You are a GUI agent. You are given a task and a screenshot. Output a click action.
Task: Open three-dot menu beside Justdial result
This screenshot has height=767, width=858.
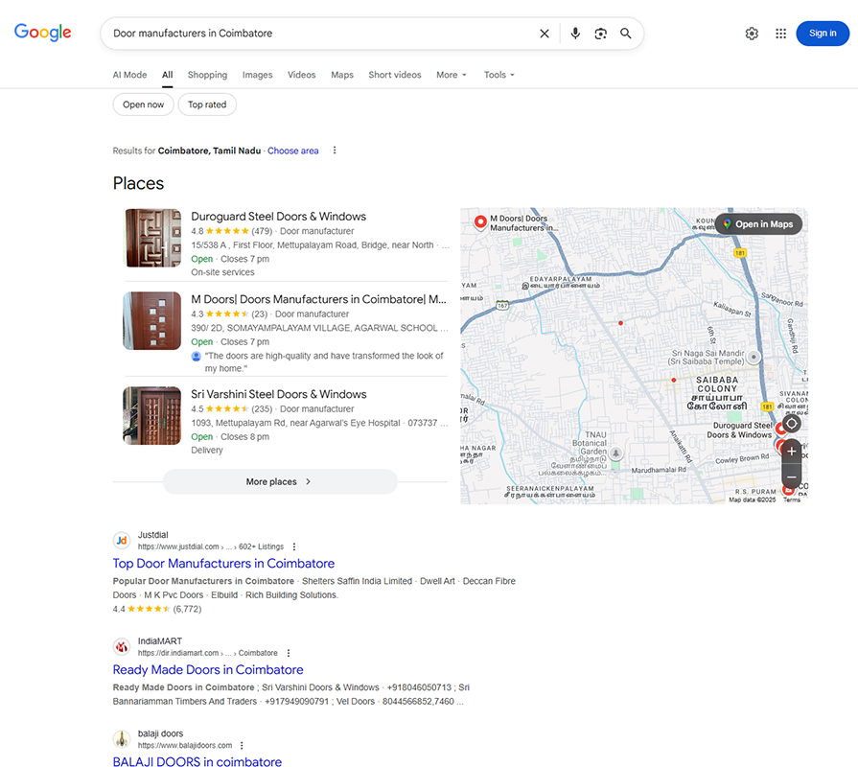(294, 546)
